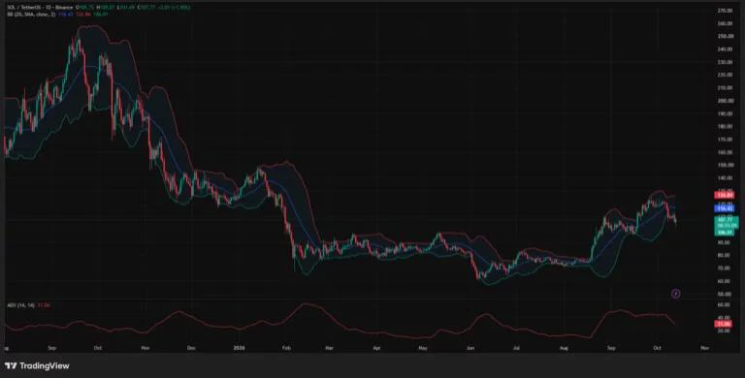Click the Mar label on time axis
The image size is (745, 378).
(330, 348)
